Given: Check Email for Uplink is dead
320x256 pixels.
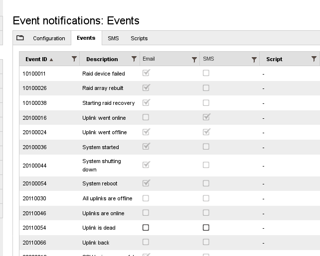Looking at the screenshot, I should 146,228.
